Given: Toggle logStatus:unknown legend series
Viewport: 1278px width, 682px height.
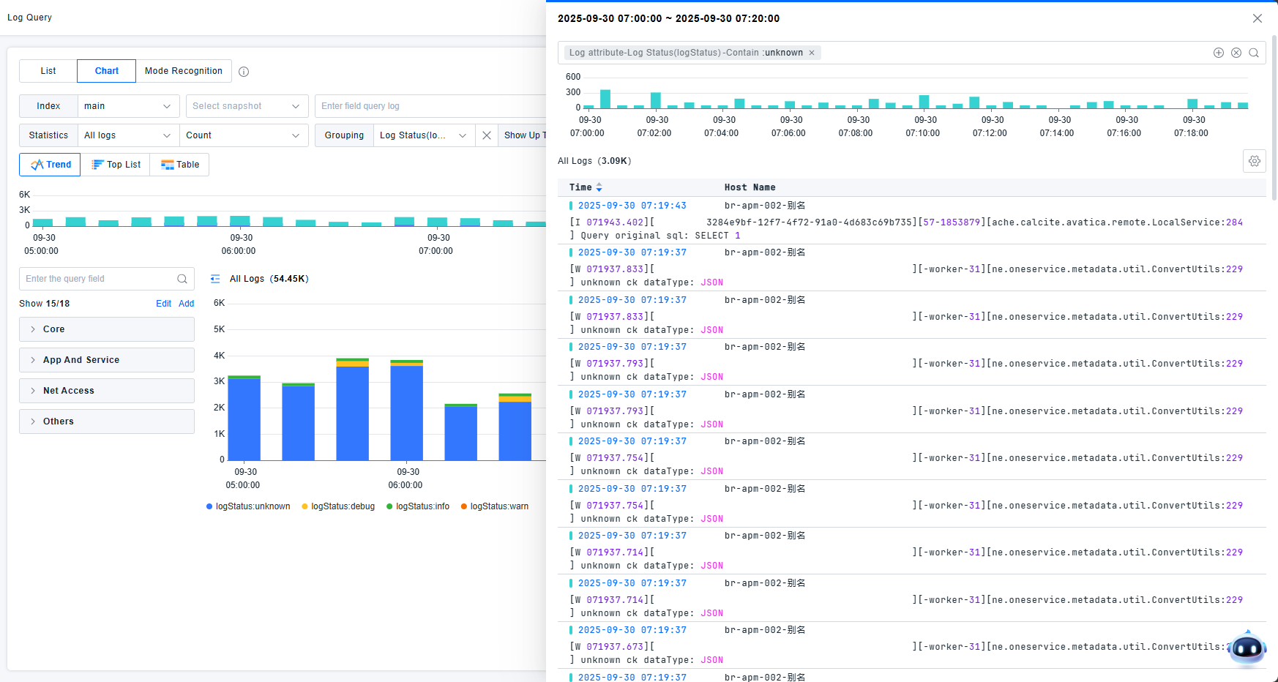Looking at the screenshot, I should click(248, 506).
